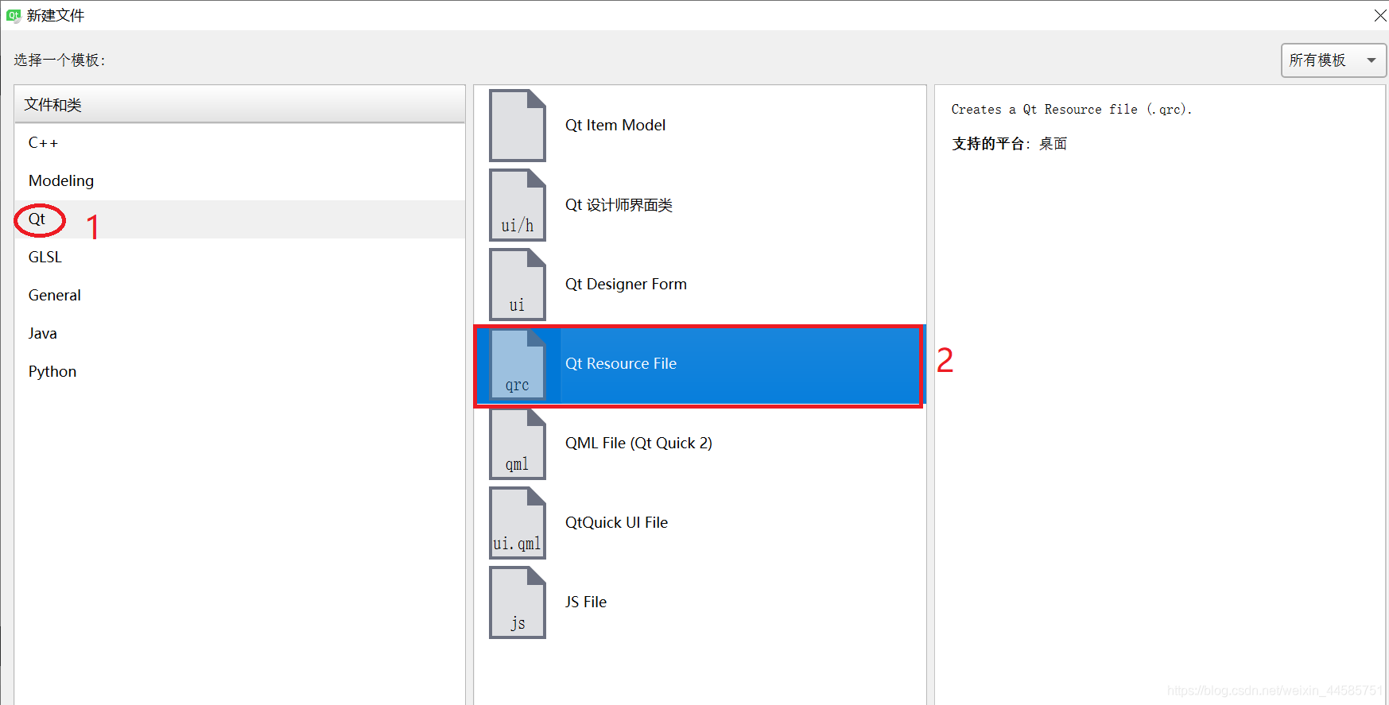The width and height of the screenshot is (1389, 705).
Task: Select the General category
Action: pos(239,296)
